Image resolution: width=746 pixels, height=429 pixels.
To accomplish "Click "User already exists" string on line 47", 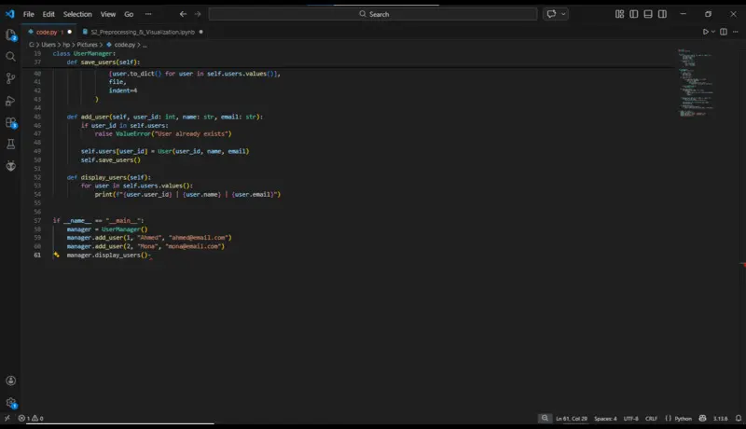I will 191,133.
